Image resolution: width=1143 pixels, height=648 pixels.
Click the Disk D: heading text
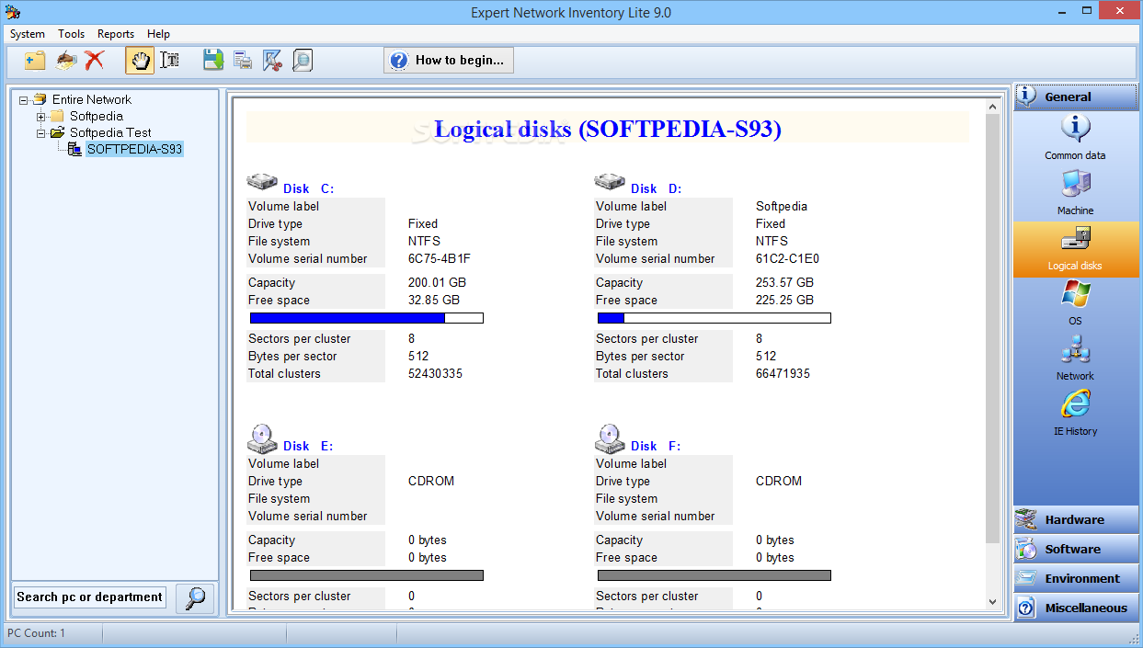click(656, 188)
